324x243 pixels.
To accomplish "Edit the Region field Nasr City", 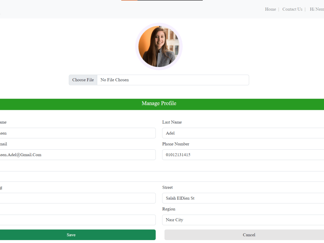I will (243, 220).
